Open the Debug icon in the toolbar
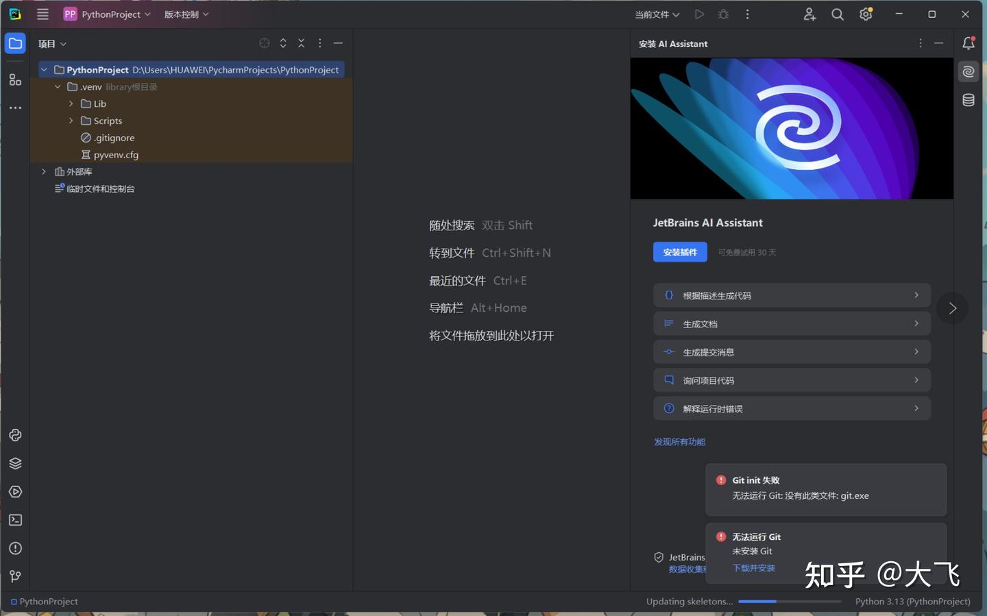This screenshot has height=616, width=987. coord(723,14)
